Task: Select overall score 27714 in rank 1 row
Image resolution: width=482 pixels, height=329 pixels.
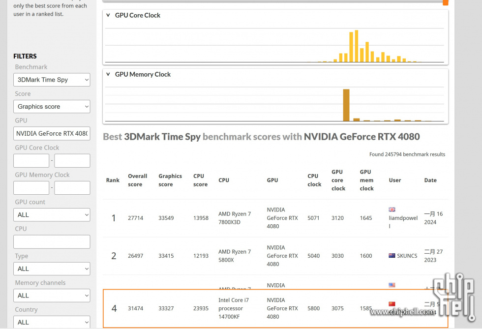Action: coord(136,218)
